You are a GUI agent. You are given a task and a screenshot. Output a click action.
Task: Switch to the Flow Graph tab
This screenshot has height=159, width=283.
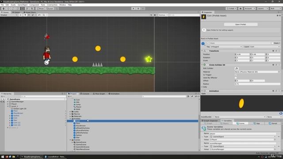[x=99, y=94]
